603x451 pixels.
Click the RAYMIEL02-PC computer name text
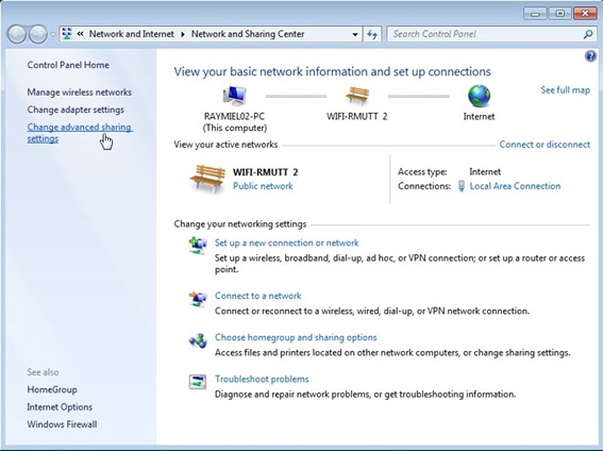234,117
